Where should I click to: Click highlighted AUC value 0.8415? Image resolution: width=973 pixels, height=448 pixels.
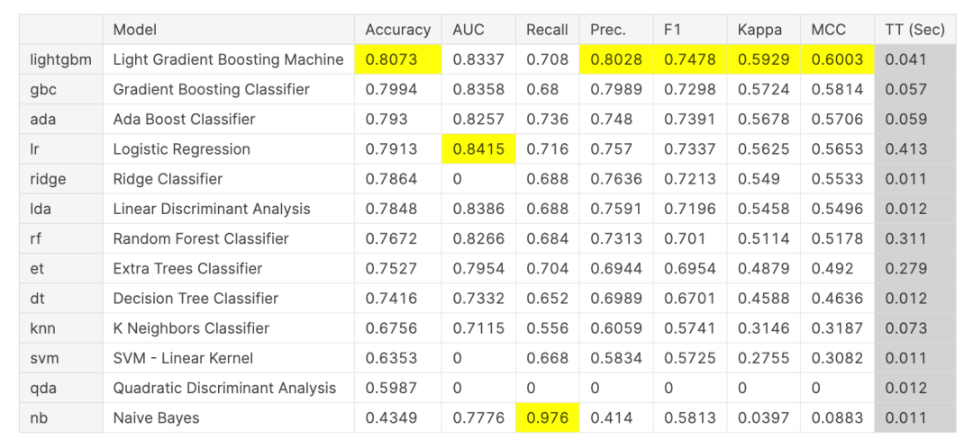tap(477, 149)
